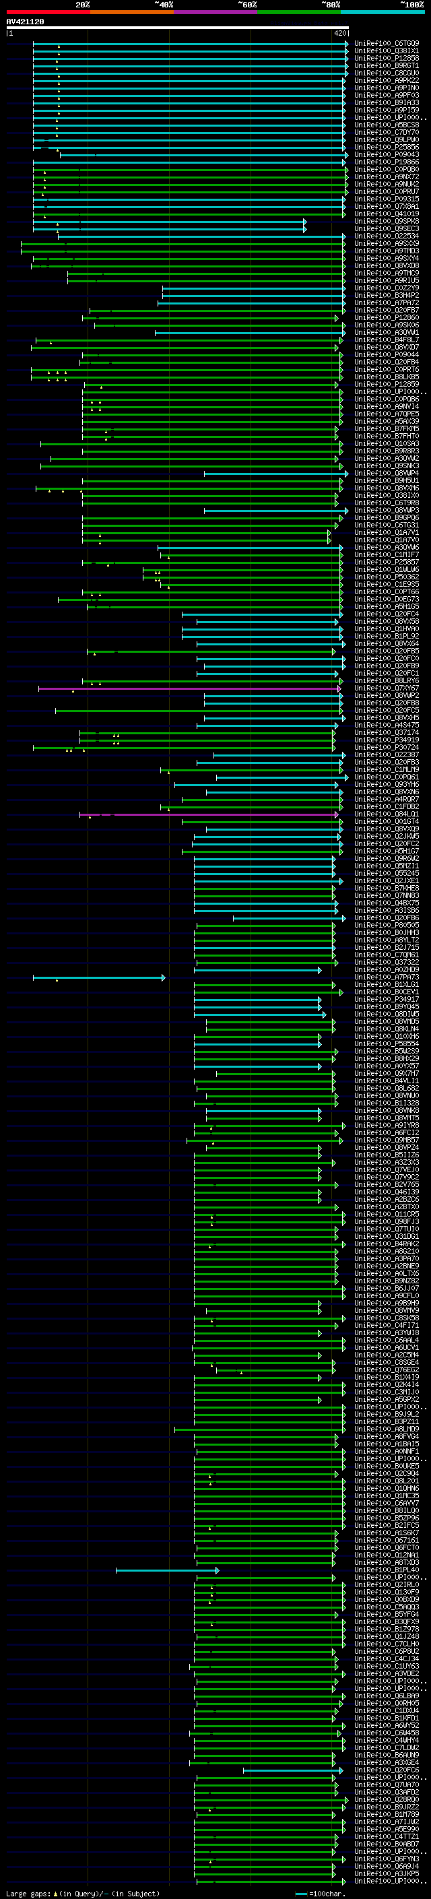Select hit UniRef100_A6WY52
This screenshot has height=1899, width=431.
(387, 1726)
